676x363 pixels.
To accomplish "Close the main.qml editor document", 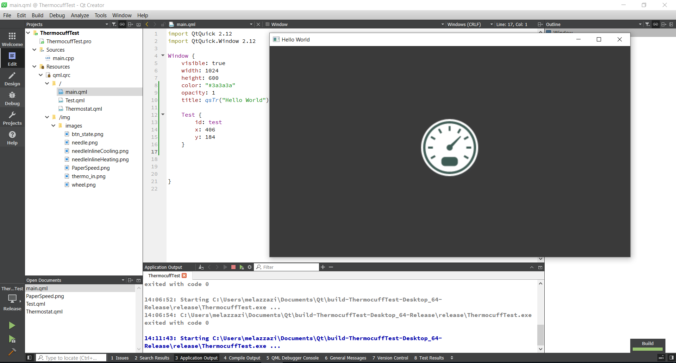I will [258, 24].
